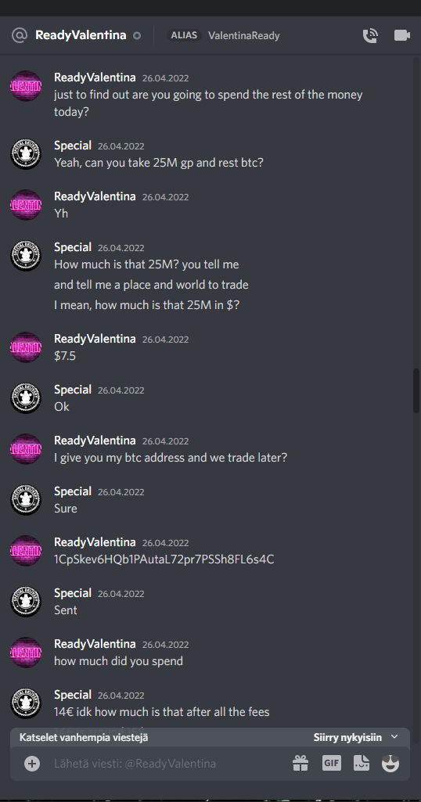Click ReadyValentina's pink avatar at top message
This screenshot has height=802, width=421.
click(26, 86)
